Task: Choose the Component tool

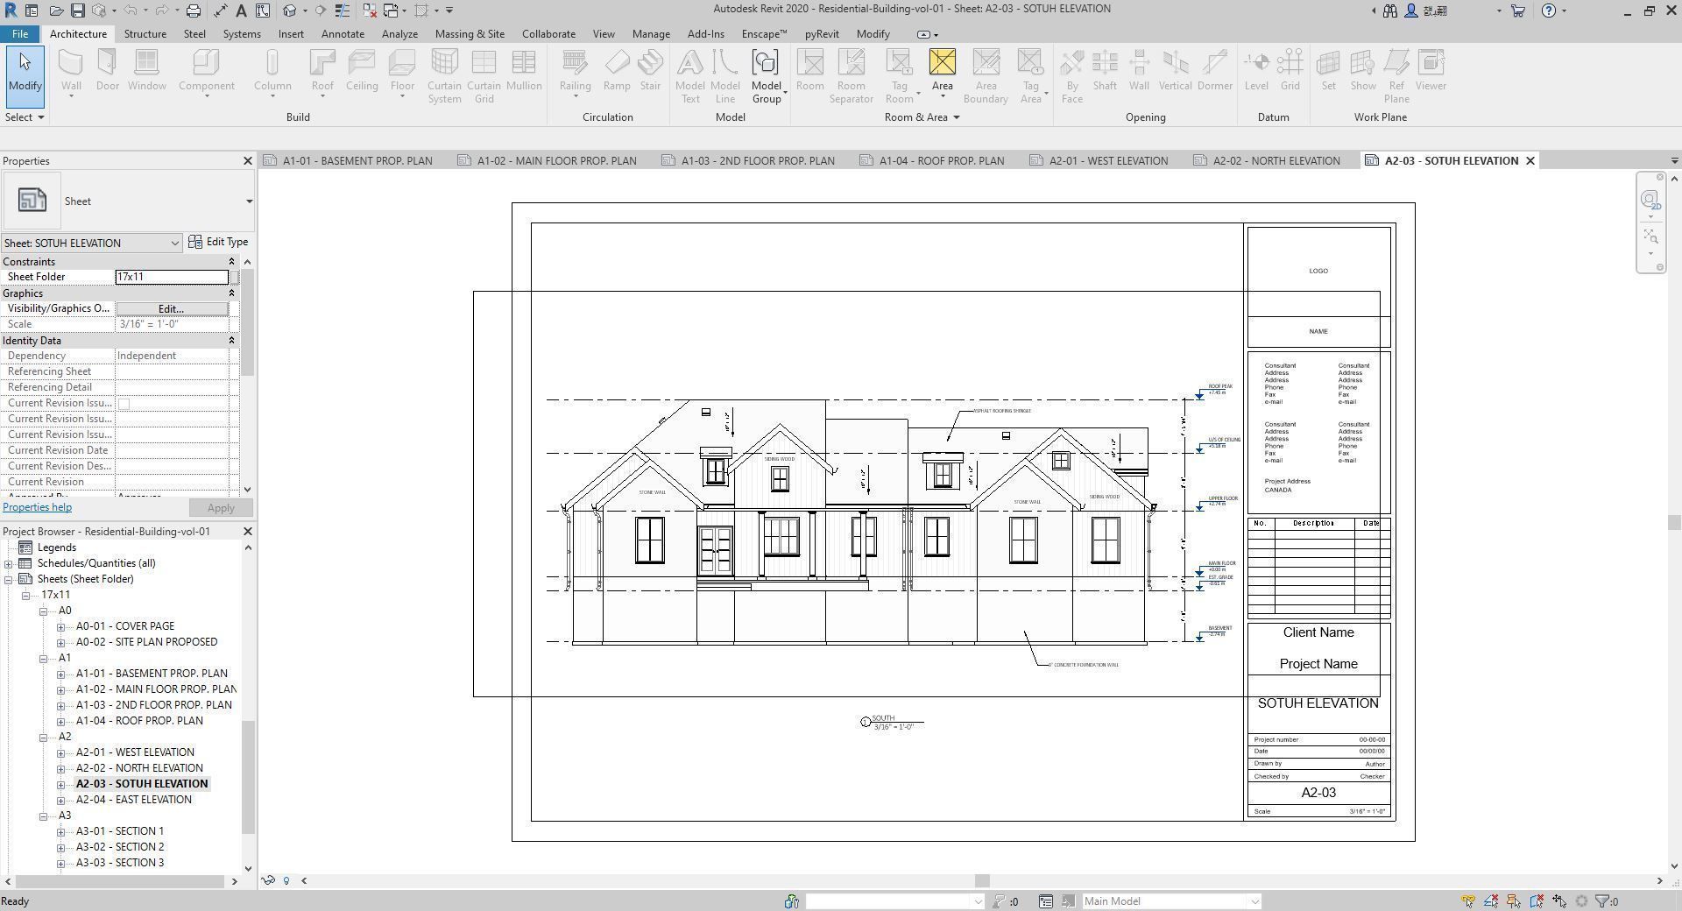Action: pyautogui.click(x=206, y=71)
